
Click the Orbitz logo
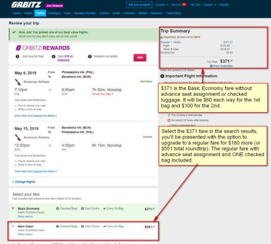point(26,5)
